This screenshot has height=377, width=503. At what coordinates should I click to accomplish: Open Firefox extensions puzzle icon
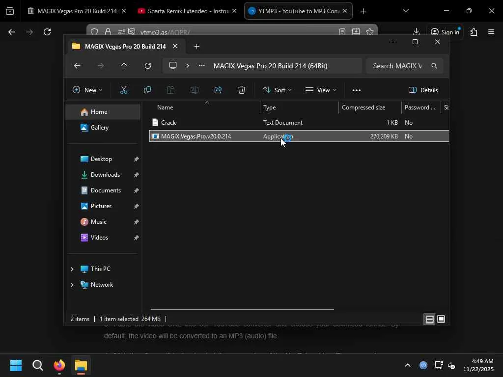coord(474,32)
